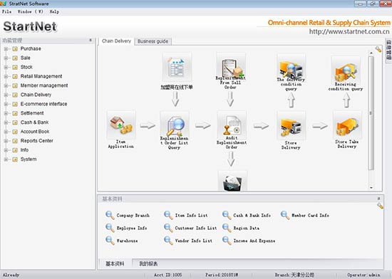
Task: Open the Item Application workflow icon
Action: (x=121, y=125)
